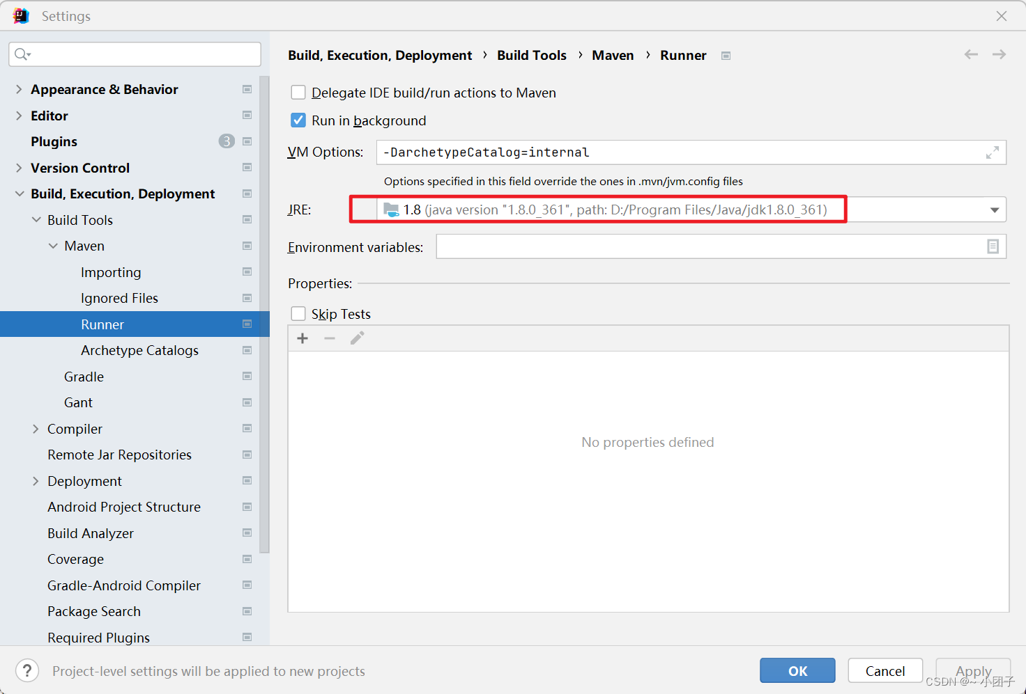Select Archetype Catalogs settings page
1026x694 pixels.
point(139,350)
